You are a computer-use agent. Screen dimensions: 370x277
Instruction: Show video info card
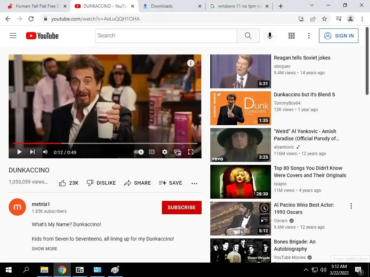point(191,63)
